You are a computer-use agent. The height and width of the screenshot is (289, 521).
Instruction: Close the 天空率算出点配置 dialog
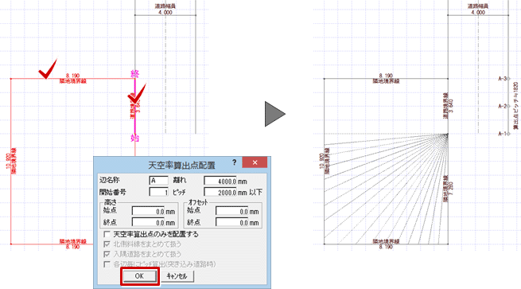pos(255,162)
